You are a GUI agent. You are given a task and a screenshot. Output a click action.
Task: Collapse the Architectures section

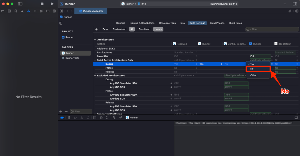(95, 40)
